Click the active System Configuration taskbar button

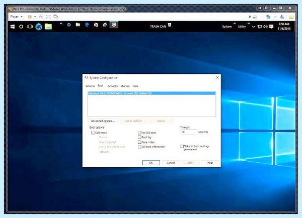[114, 25]
